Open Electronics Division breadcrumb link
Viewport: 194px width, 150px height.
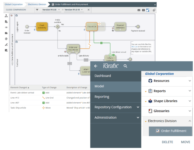(37, 4)
